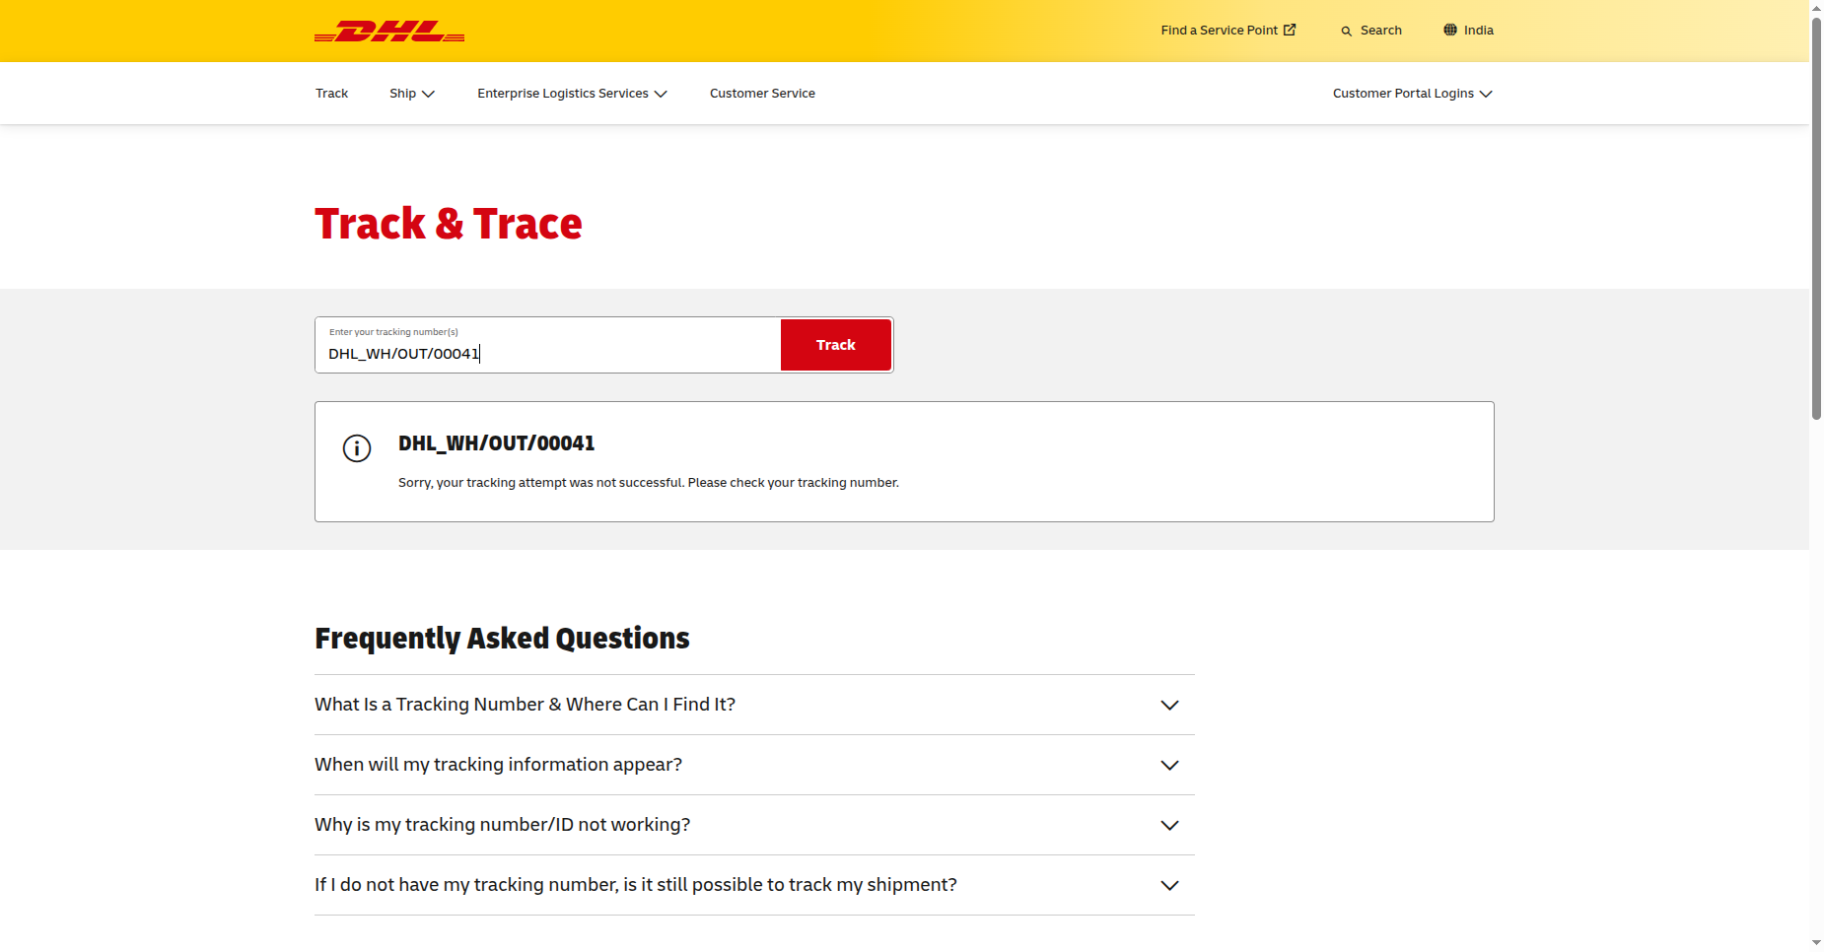
Task: Expand 'What Is a Tracking Number' FAQ
Action: tap(754, 705)
